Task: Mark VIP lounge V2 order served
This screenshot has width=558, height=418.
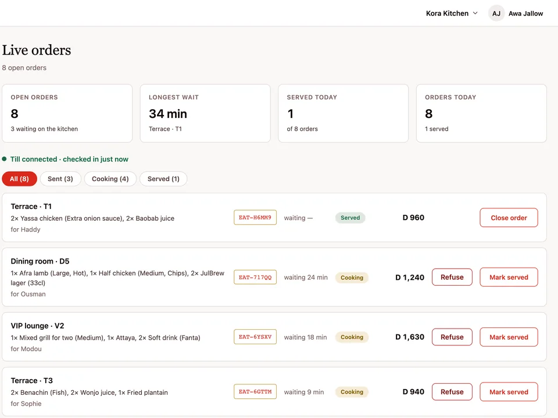Action: pos(509,337)
